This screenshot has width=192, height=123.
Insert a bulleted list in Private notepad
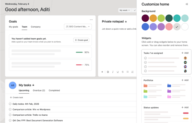127,72
